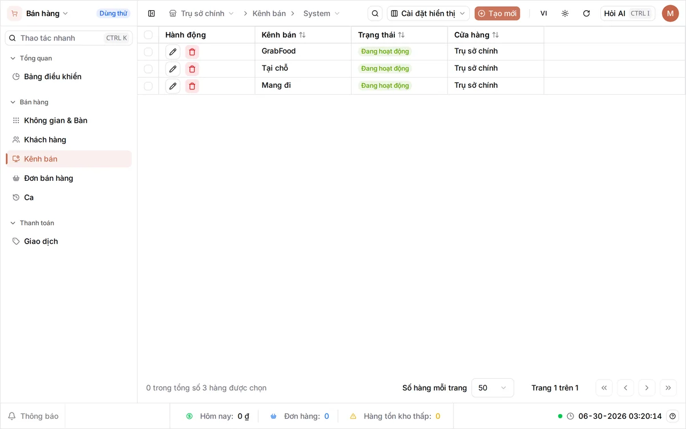Viewport: 686px width, 429px height.
Task: Focus Thao tác nhanh search field
Action: [68, 38]
